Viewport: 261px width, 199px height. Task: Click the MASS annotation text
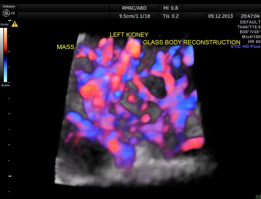click(65, 47)
